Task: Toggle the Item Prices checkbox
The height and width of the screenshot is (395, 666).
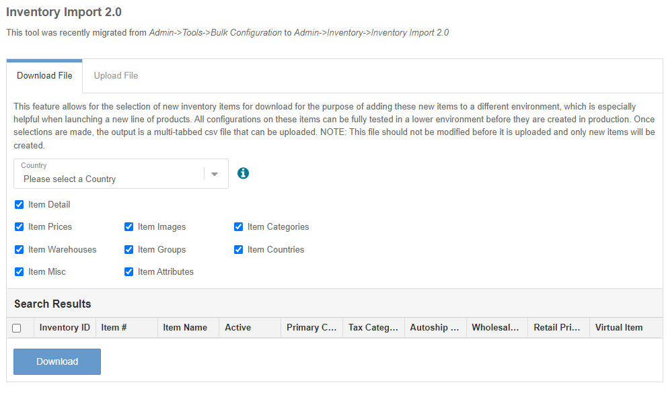Action: (20, 227)
